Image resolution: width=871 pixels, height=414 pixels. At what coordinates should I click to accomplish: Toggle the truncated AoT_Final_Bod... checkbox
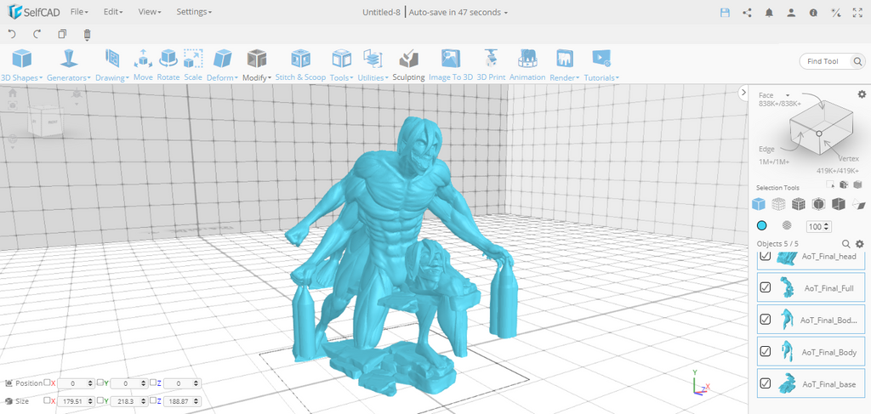point(766,319)
